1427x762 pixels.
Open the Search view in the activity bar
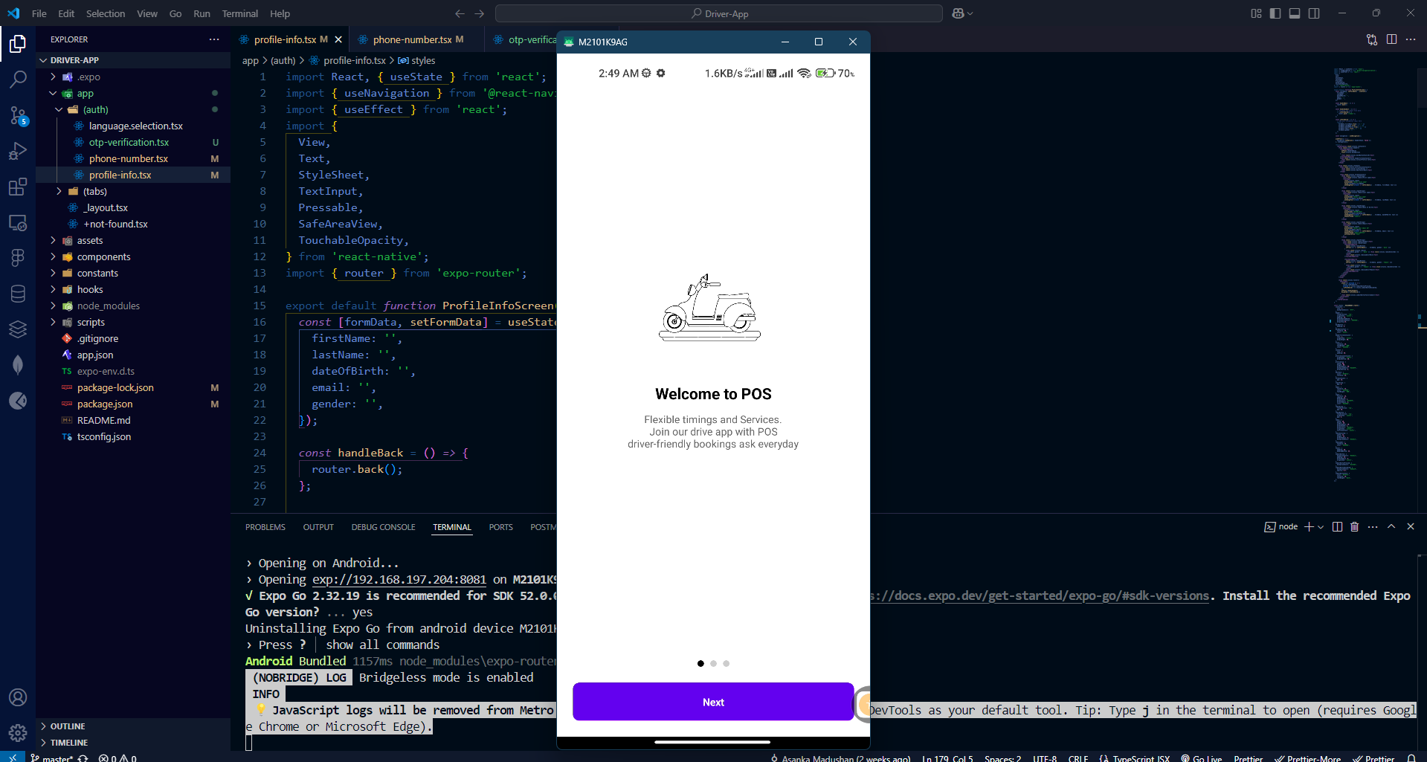(18, 80)
